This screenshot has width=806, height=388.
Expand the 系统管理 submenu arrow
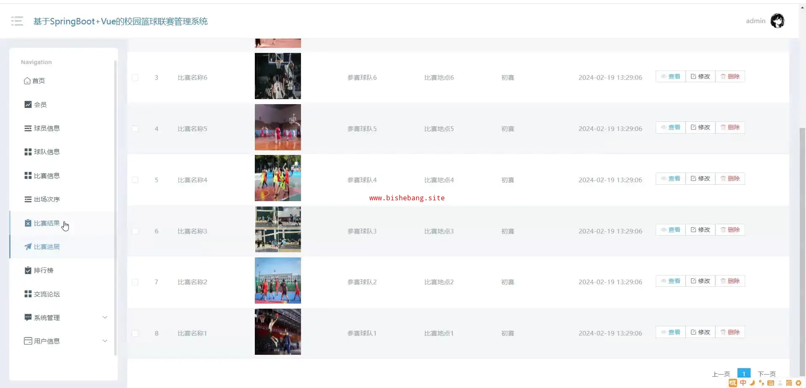105,317
